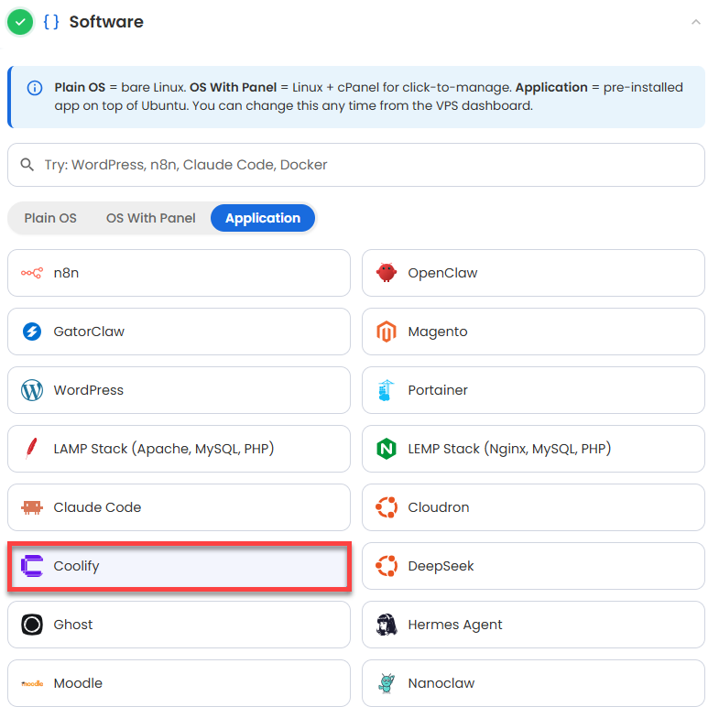Viewport: 708px width, 707px height.
Task: Switch to OS With Panel tab
Action: 151,218
